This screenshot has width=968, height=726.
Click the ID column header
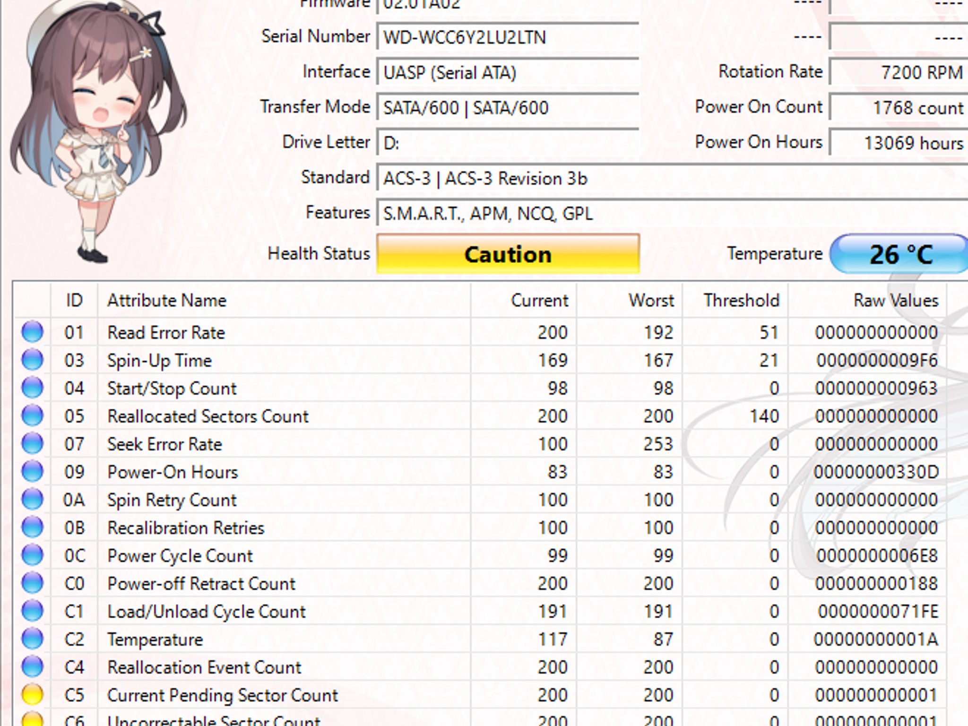coord(74,301)
